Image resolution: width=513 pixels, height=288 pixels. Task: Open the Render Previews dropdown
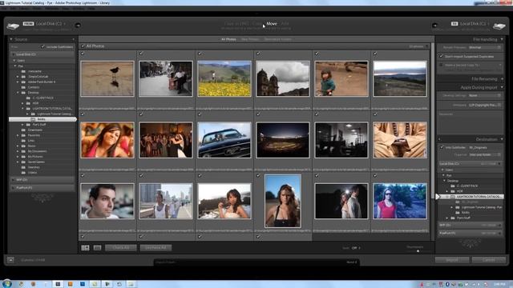pyautogui.click(x=484, y=47)
